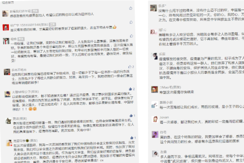Click the username 乐辰
The height and width of the screenshot is (163, 244).
click(162, 54)
